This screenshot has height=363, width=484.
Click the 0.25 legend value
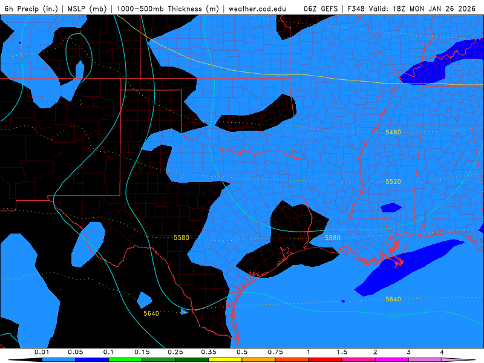point(175,352)
